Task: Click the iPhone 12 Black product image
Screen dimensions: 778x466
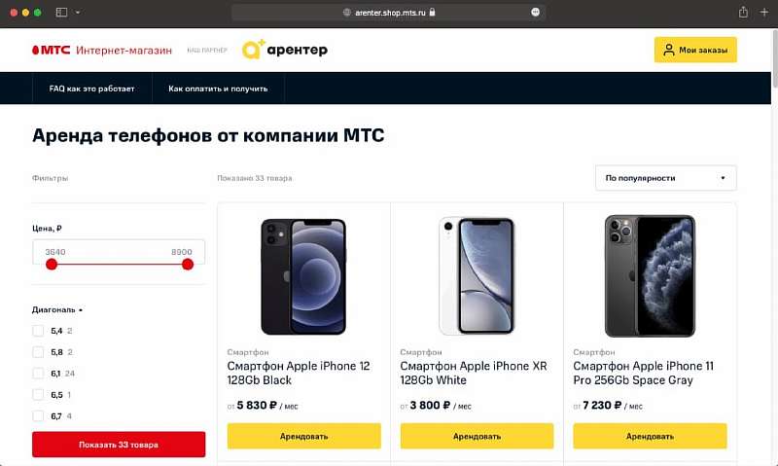Action: click(x=303, y=276)
